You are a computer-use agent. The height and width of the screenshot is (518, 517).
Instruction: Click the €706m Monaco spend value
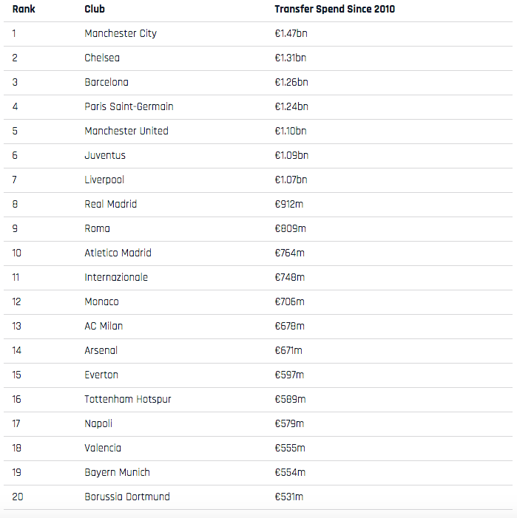point(290,301)
